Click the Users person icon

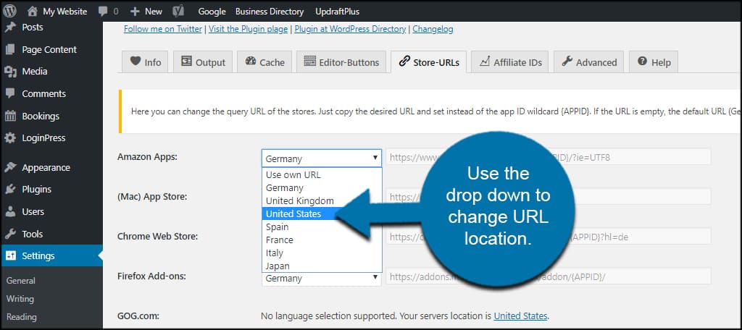(x=10, y=211)
